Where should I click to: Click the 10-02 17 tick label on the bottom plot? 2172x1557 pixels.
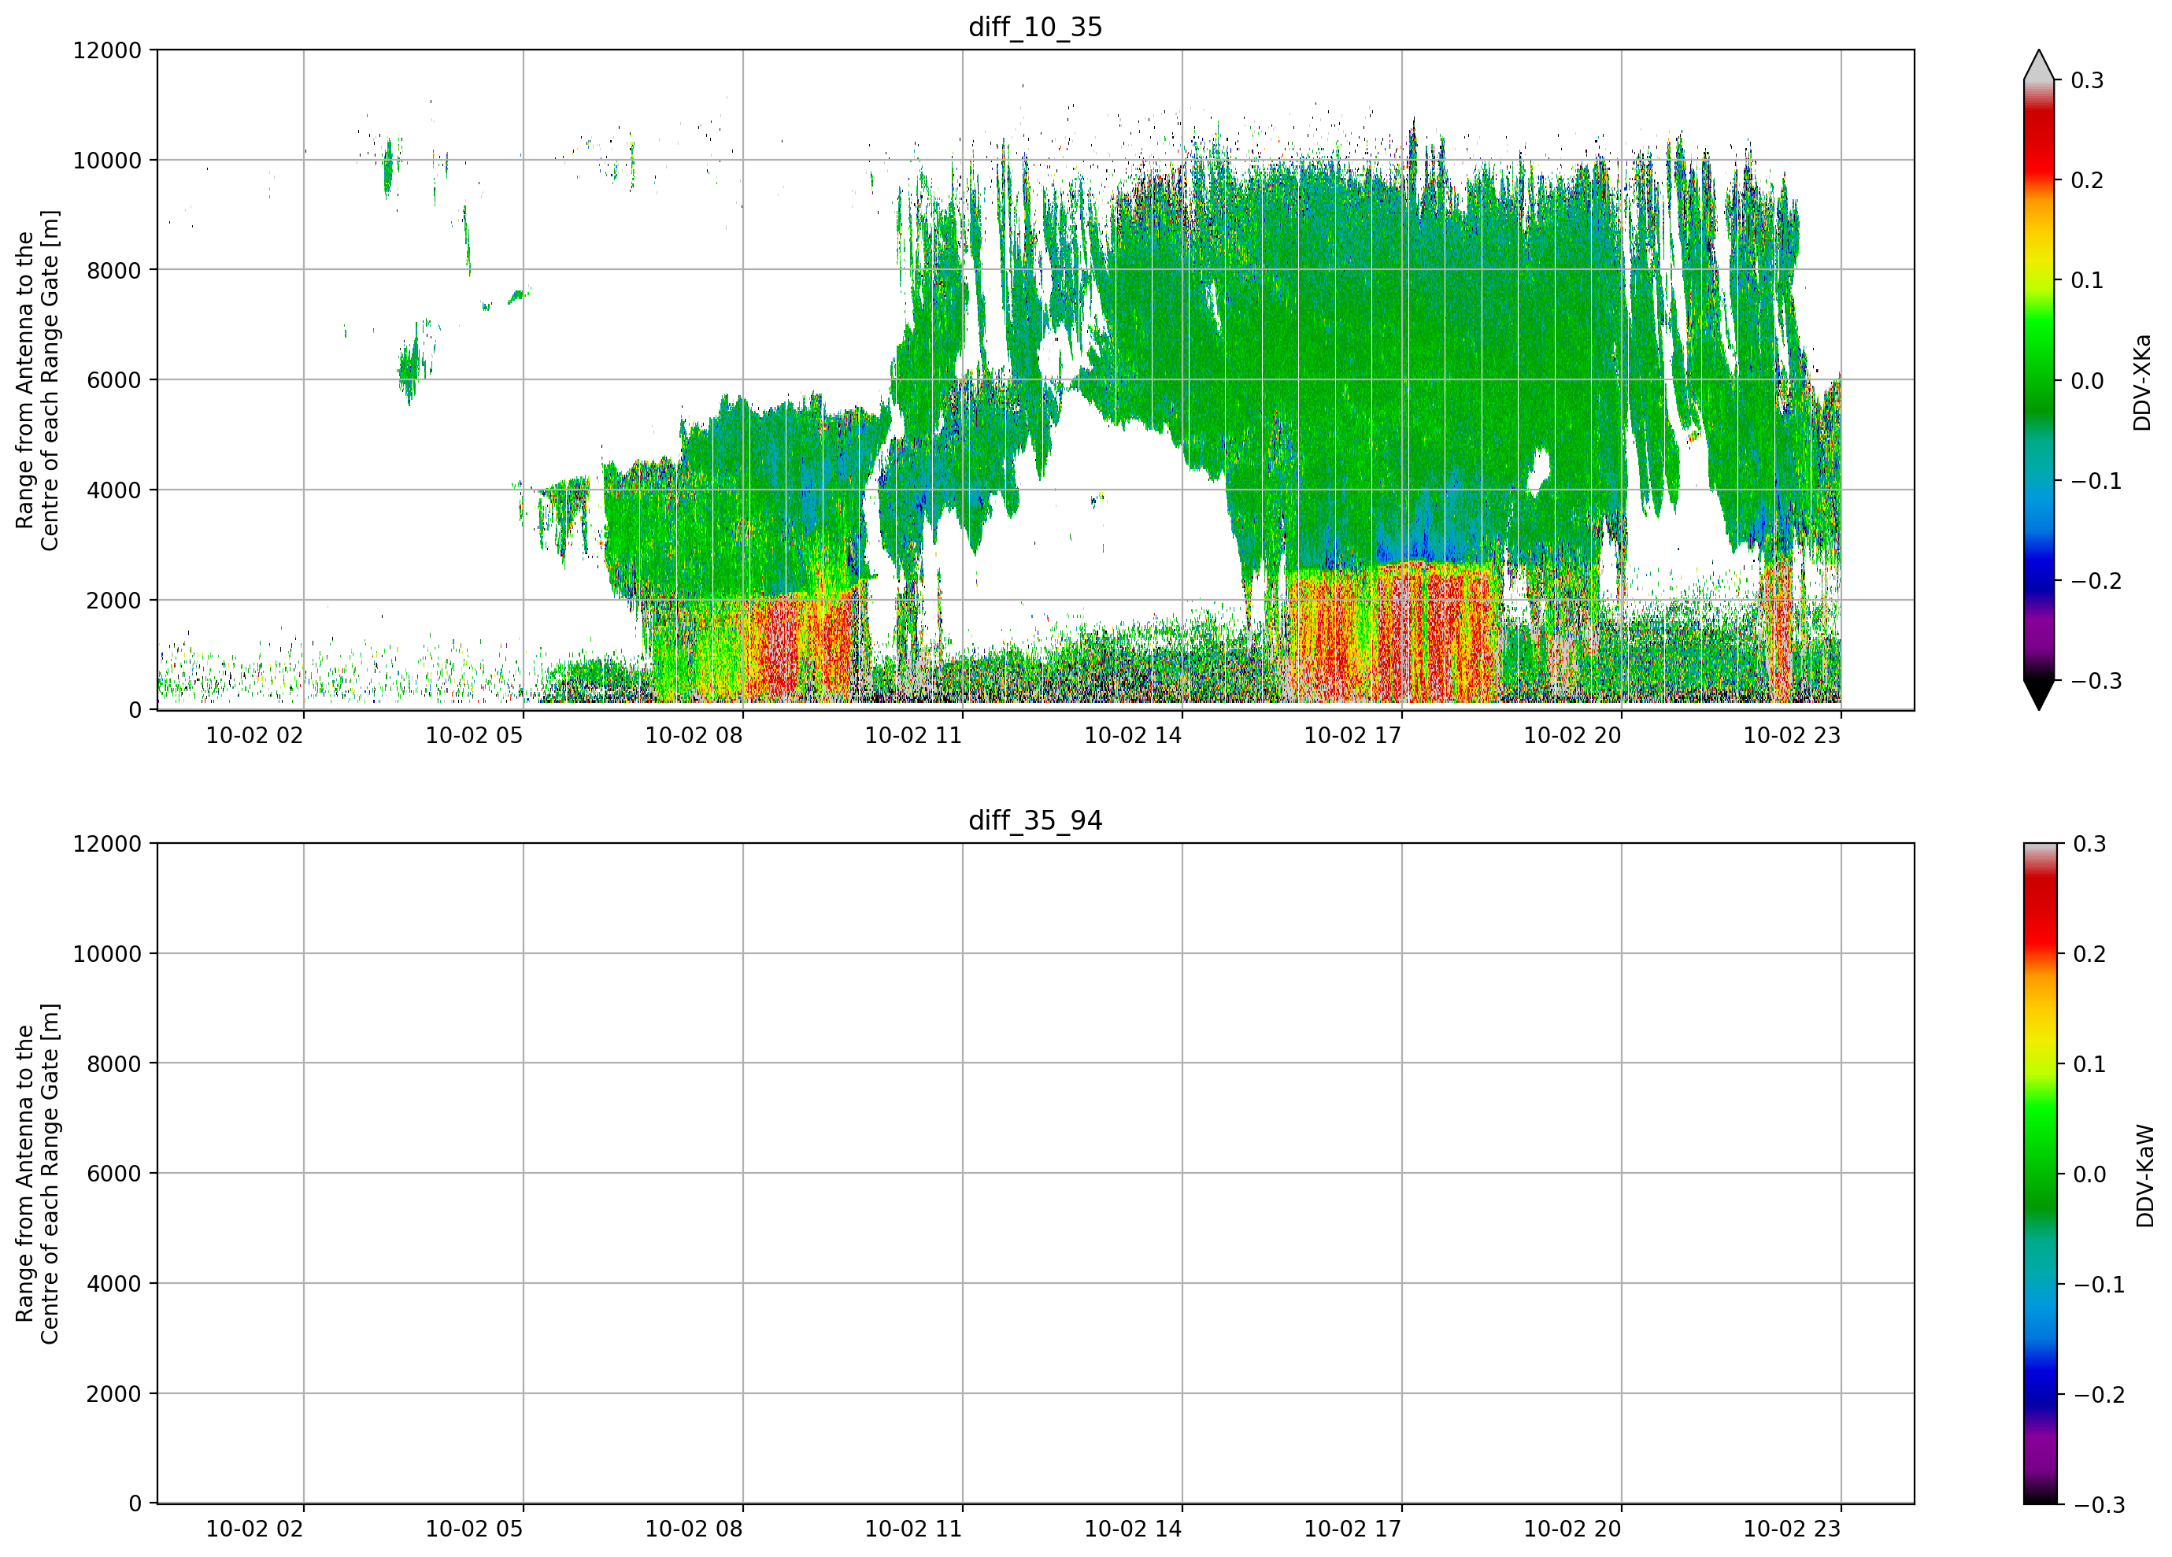(1352, 1529)
